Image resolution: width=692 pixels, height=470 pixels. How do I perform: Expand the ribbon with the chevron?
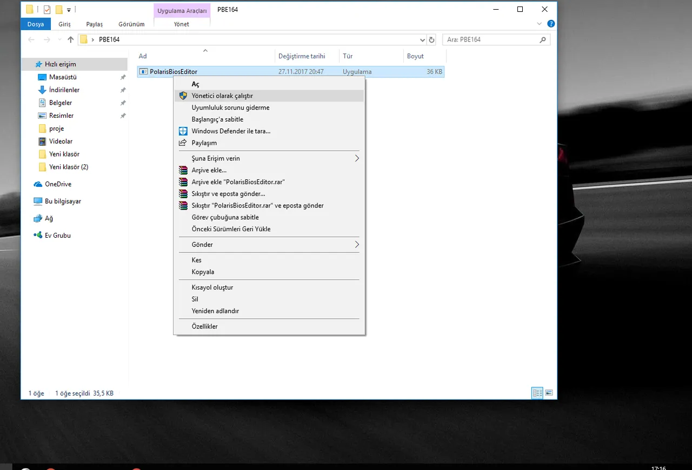pos(539,24)
